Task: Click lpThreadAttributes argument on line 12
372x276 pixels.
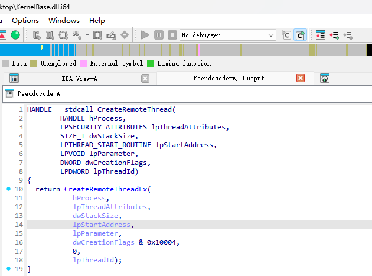Action: pos(110,207)
